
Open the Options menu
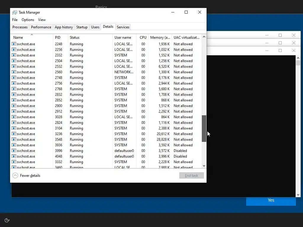(28, 20)
